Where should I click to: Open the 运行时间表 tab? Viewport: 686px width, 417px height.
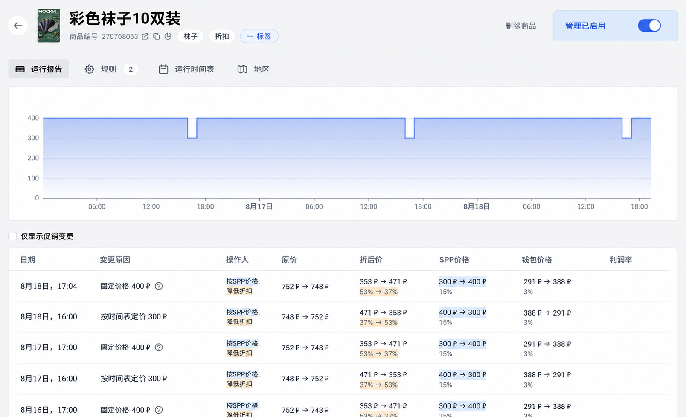[186, 69]
